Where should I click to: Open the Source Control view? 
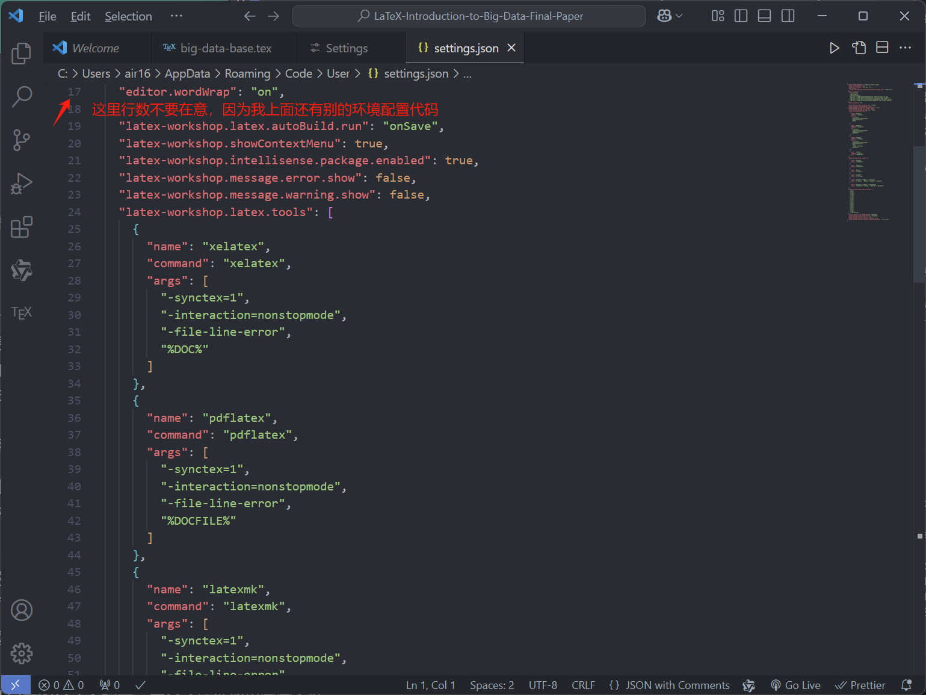(x=22, y=140)
